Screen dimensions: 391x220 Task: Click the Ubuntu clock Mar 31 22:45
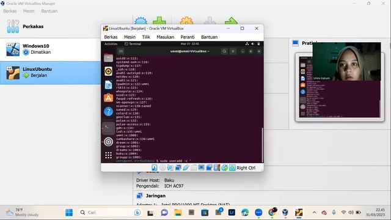pos(190,44)
